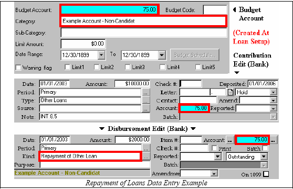Screen dimensions: 293x189
Task: Enable the Limit4 checkbox
Action: [163, 67]
